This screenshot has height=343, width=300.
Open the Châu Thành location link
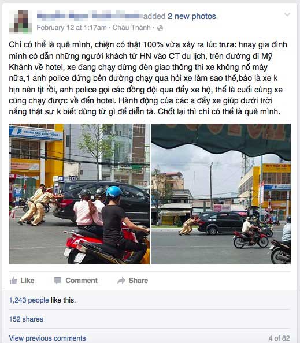131,28
